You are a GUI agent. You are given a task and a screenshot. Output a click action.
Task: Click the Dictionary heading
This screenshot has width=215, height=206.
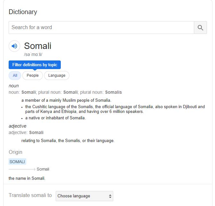pyautogui.click(x=23, y=12)
